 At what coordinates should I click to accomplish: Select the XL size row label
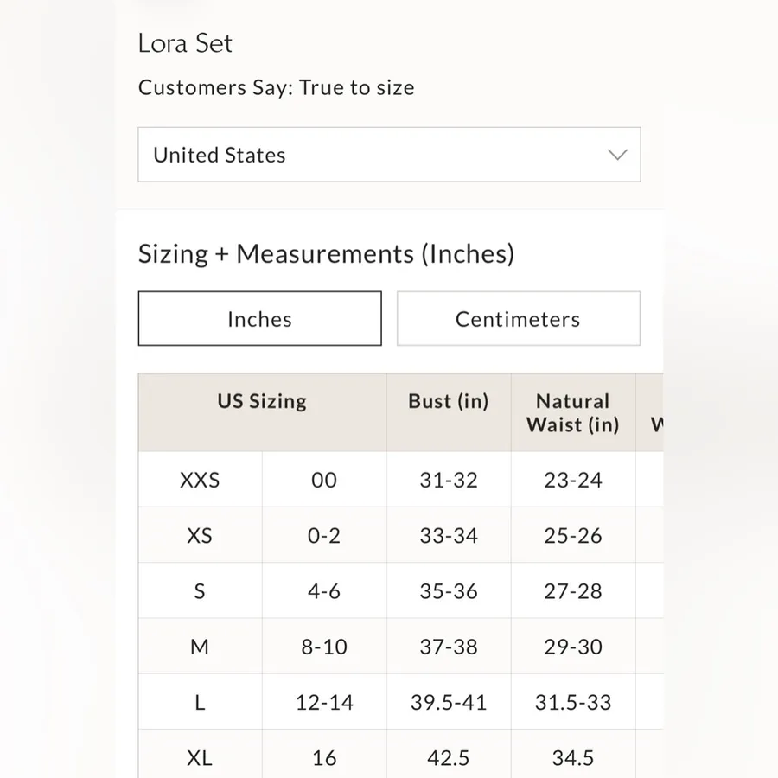click(x=200, y=756)
